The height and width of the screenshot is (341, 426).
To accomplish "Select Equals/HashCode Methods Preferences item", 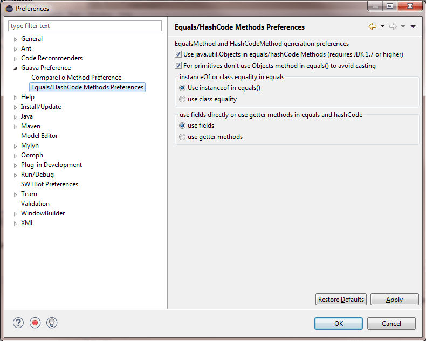I will pyautogui.click(x=87, y=87).
